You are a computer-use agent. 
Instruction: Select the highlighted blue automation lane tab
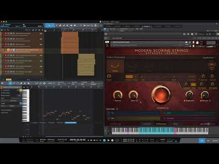[71, 123]
